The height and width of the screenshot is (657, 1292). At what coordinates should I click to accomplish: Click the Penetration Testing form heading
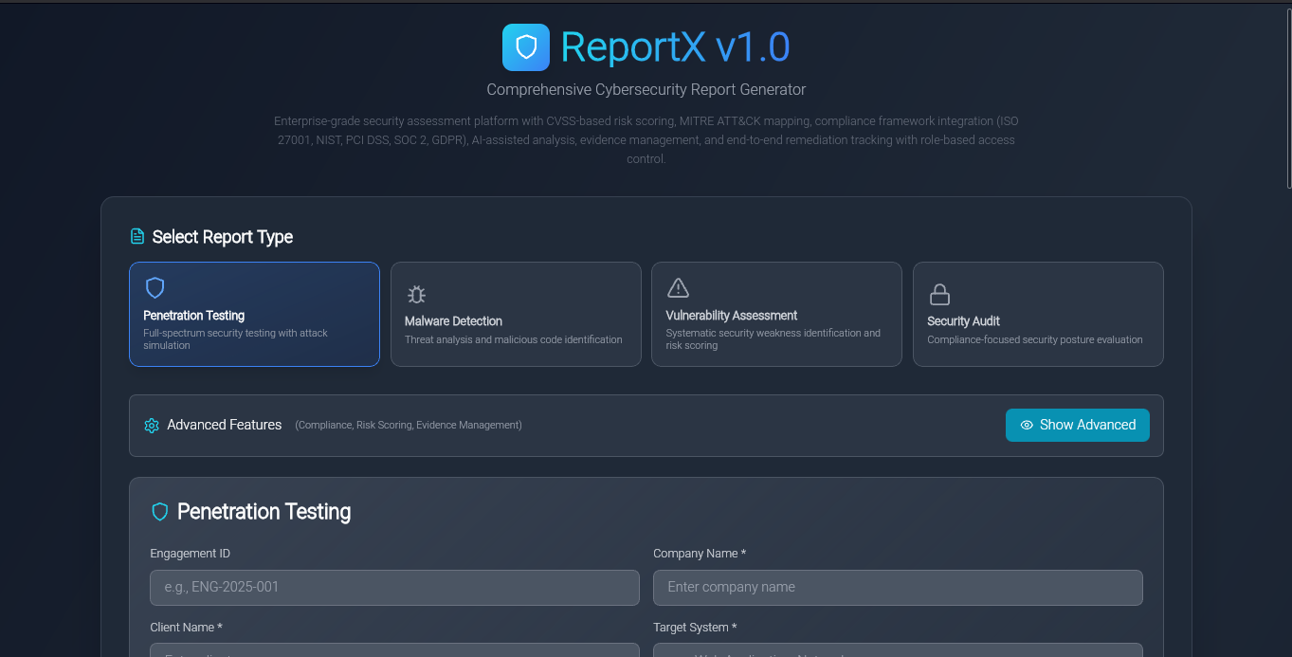coord(264,512)
